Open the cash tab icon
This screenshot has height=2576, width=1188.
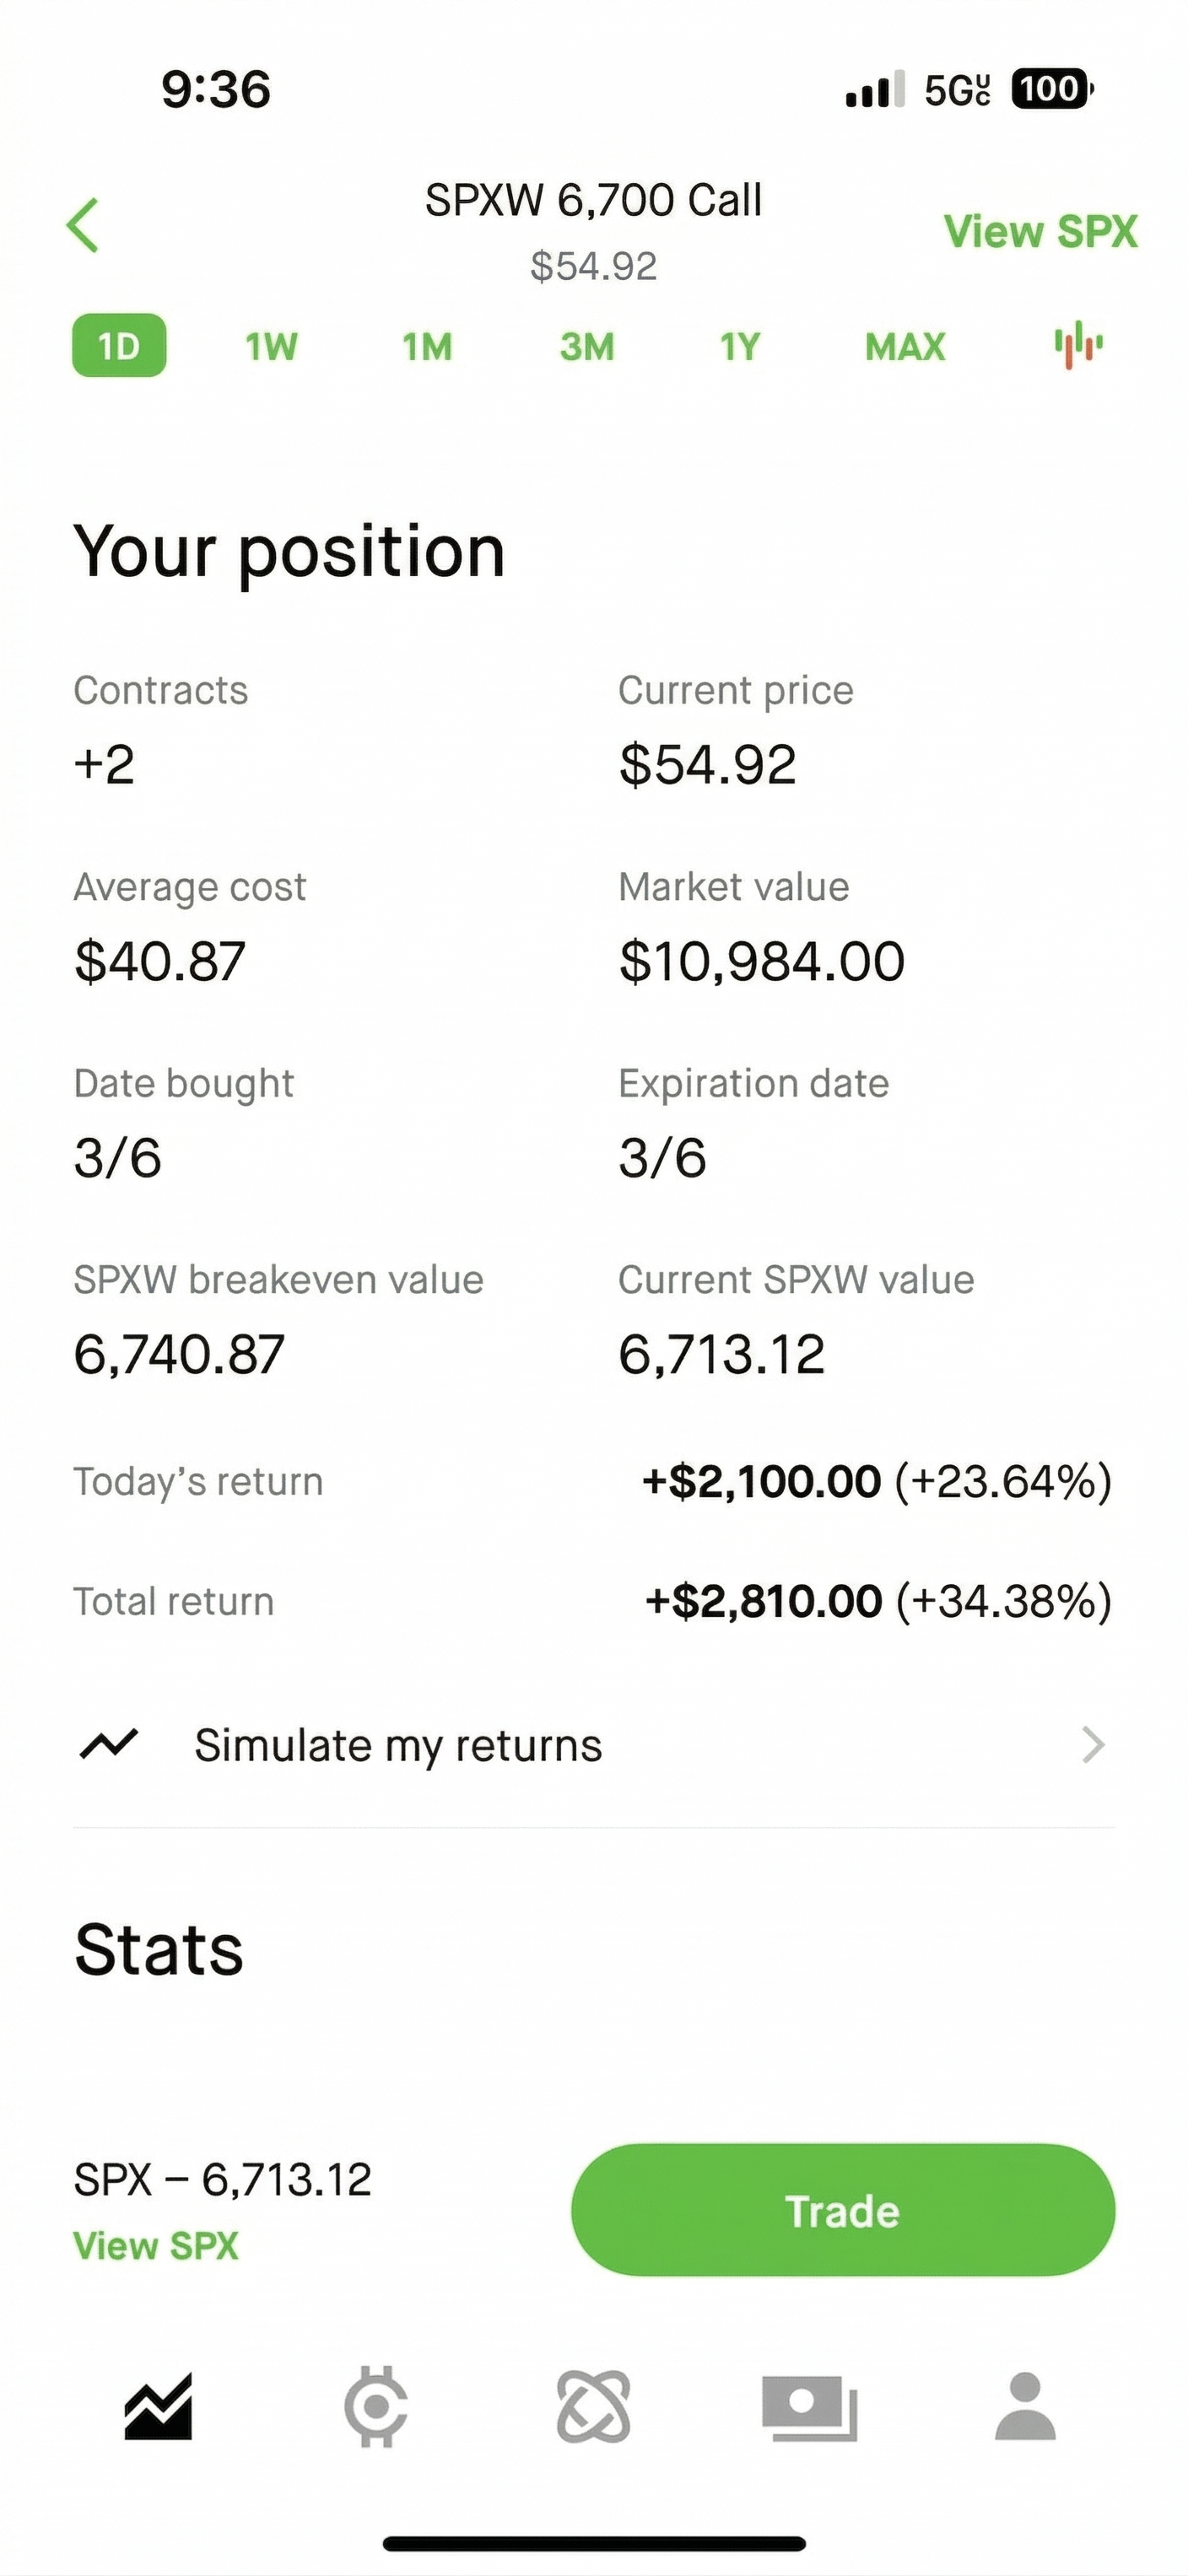coord(809,2407)
